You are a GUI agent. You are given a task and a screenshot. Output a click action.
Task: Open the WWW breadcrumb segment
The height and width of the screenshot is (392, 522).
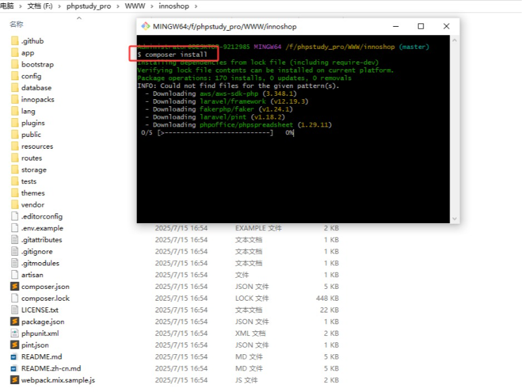135,7
